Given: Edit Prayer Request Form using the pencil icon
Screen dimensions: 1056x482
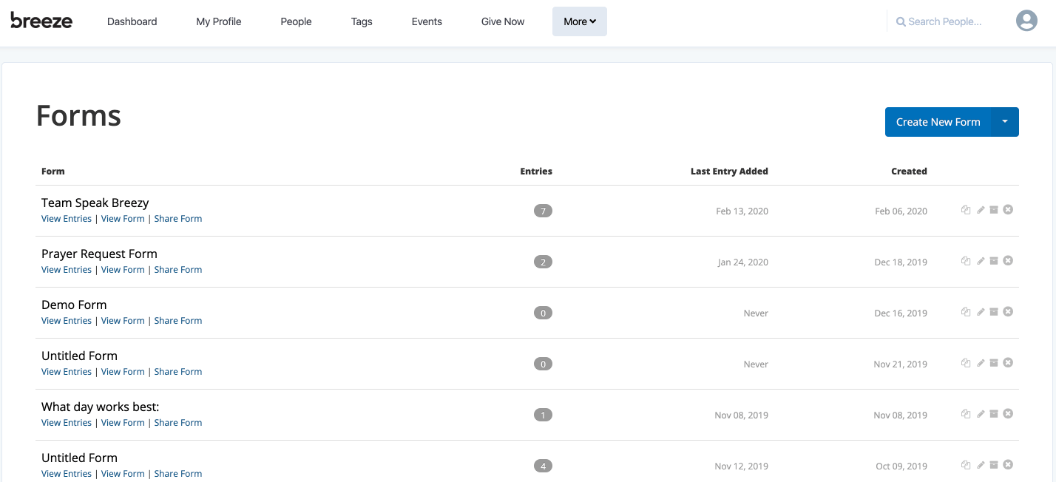Looking at the screenshot, I should coord(980,260).
